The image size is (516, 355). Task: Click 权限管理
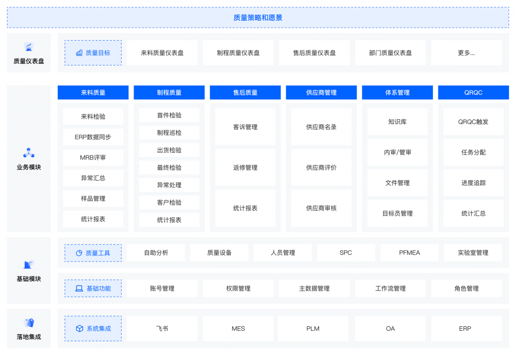(x=238, y=288)
